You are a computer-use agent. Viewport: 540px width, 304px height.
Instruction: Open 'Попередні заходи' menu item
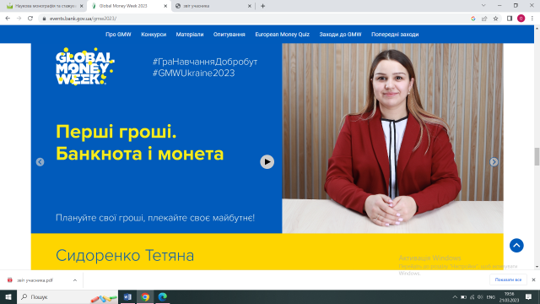click(x=395, y=35)
